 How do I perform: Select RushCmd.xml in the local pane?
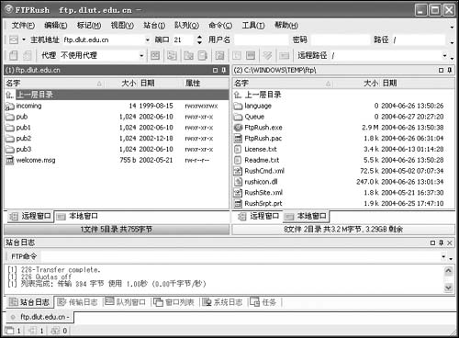point(264,171)
